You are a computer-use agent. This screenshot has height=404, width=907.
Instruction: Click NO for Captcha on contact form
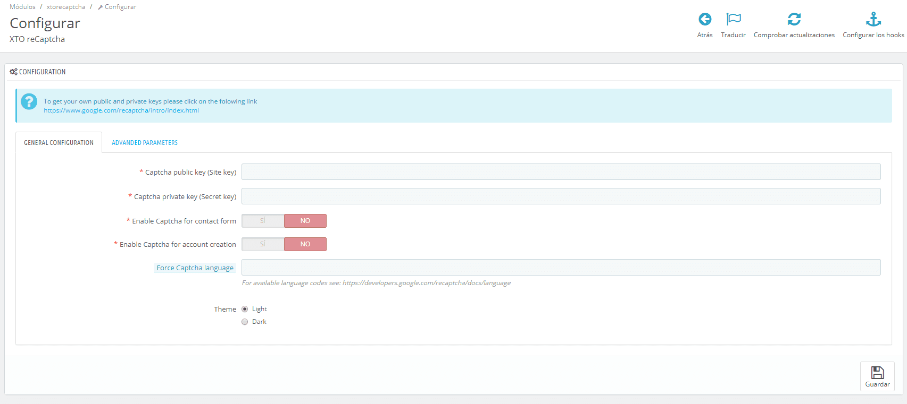click(x=305, y=221)
